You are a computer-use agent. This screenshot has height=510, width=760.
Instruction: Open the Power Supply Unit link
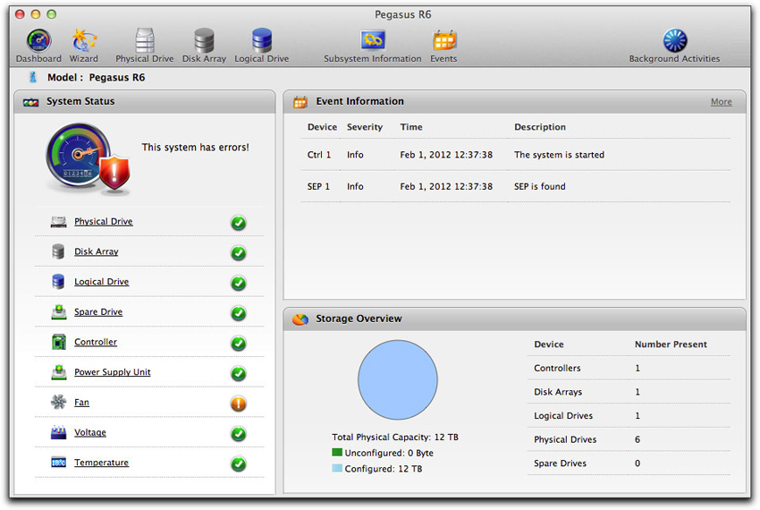[x=113, y=372]
